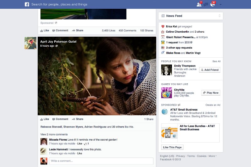Screen dimensions: 251x167
Task: Open Emily Thompson's profile name
Action: (x=185, y=66)
